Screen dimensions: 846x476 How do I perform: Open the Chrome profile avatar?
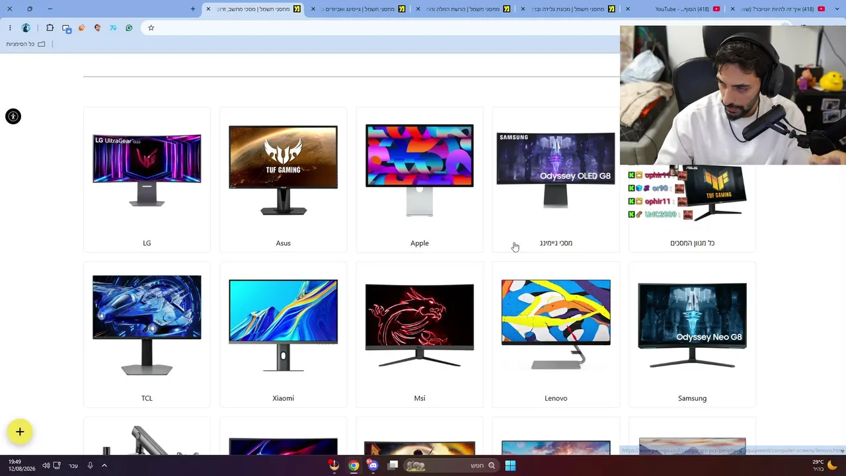(x=26, y=28)
